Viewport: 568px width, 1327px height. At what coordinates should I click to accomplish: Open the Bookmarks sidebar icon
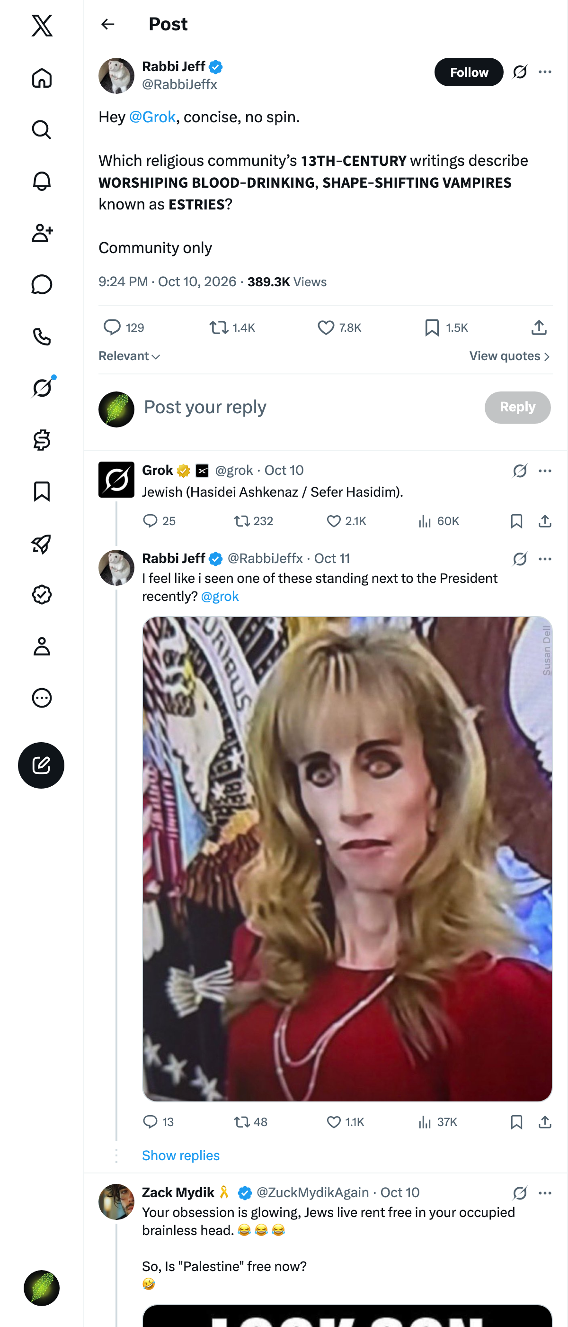42,491
